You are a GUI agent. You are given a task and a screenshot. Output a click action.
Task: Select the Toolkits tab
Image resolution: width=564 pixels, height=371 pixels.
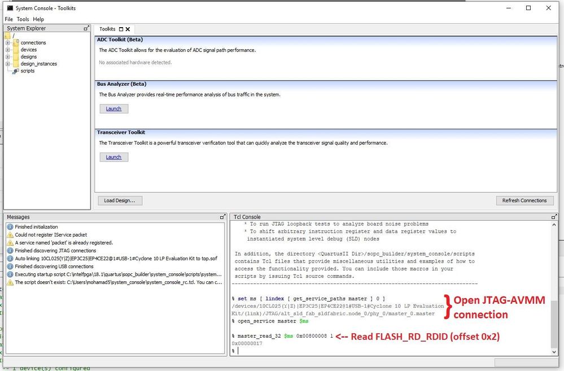coord(107,29)
